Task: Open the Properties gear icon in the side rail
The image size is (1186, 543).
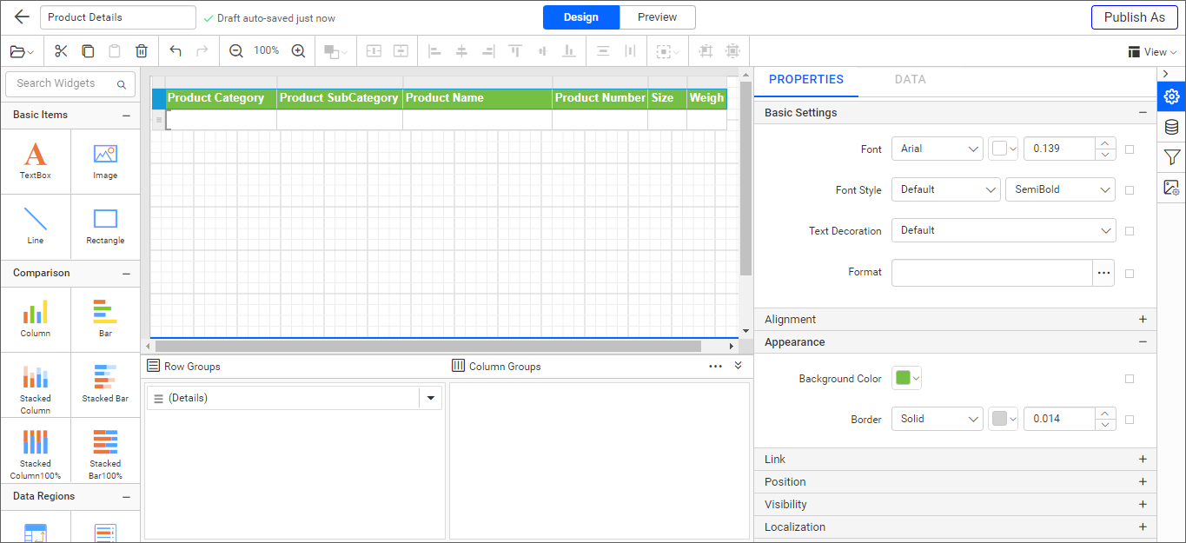Action: pos(1171,96)
